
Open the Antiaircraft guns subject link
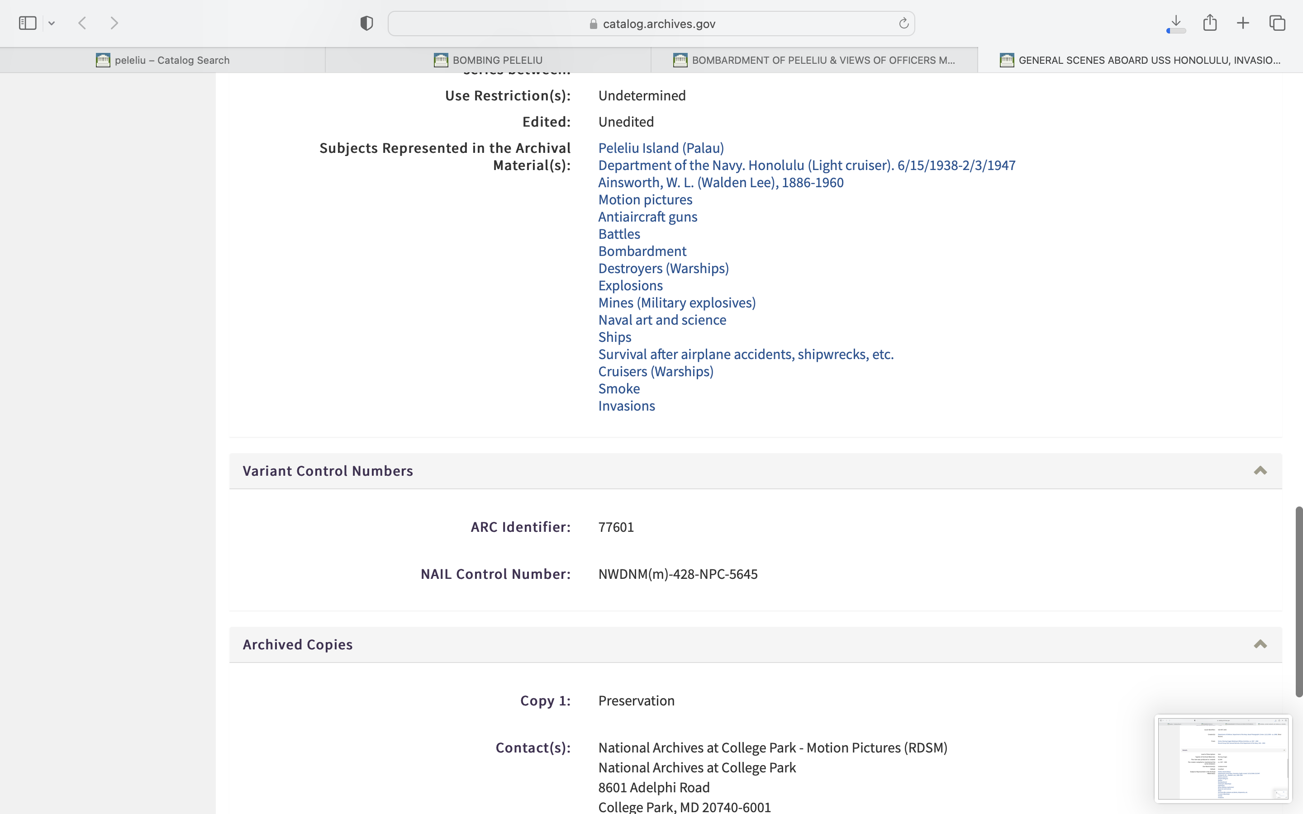[x=647, y=217]
